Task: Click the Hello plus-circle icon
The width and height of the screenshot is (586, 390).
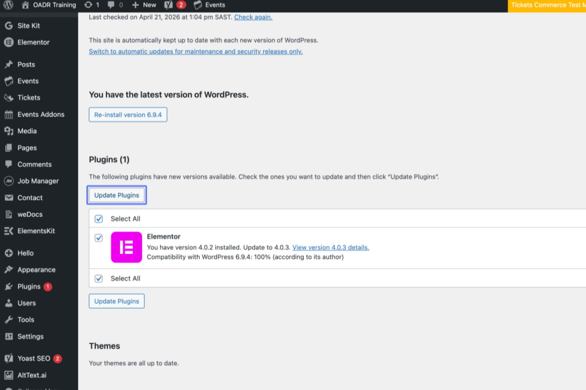Action: pyautogui.click(x=9, y=253)
